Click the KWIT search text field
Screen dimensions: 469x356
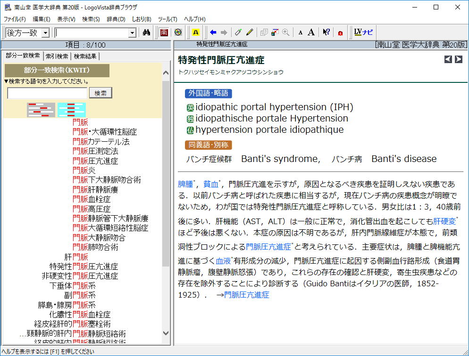[x=47, y=93]
